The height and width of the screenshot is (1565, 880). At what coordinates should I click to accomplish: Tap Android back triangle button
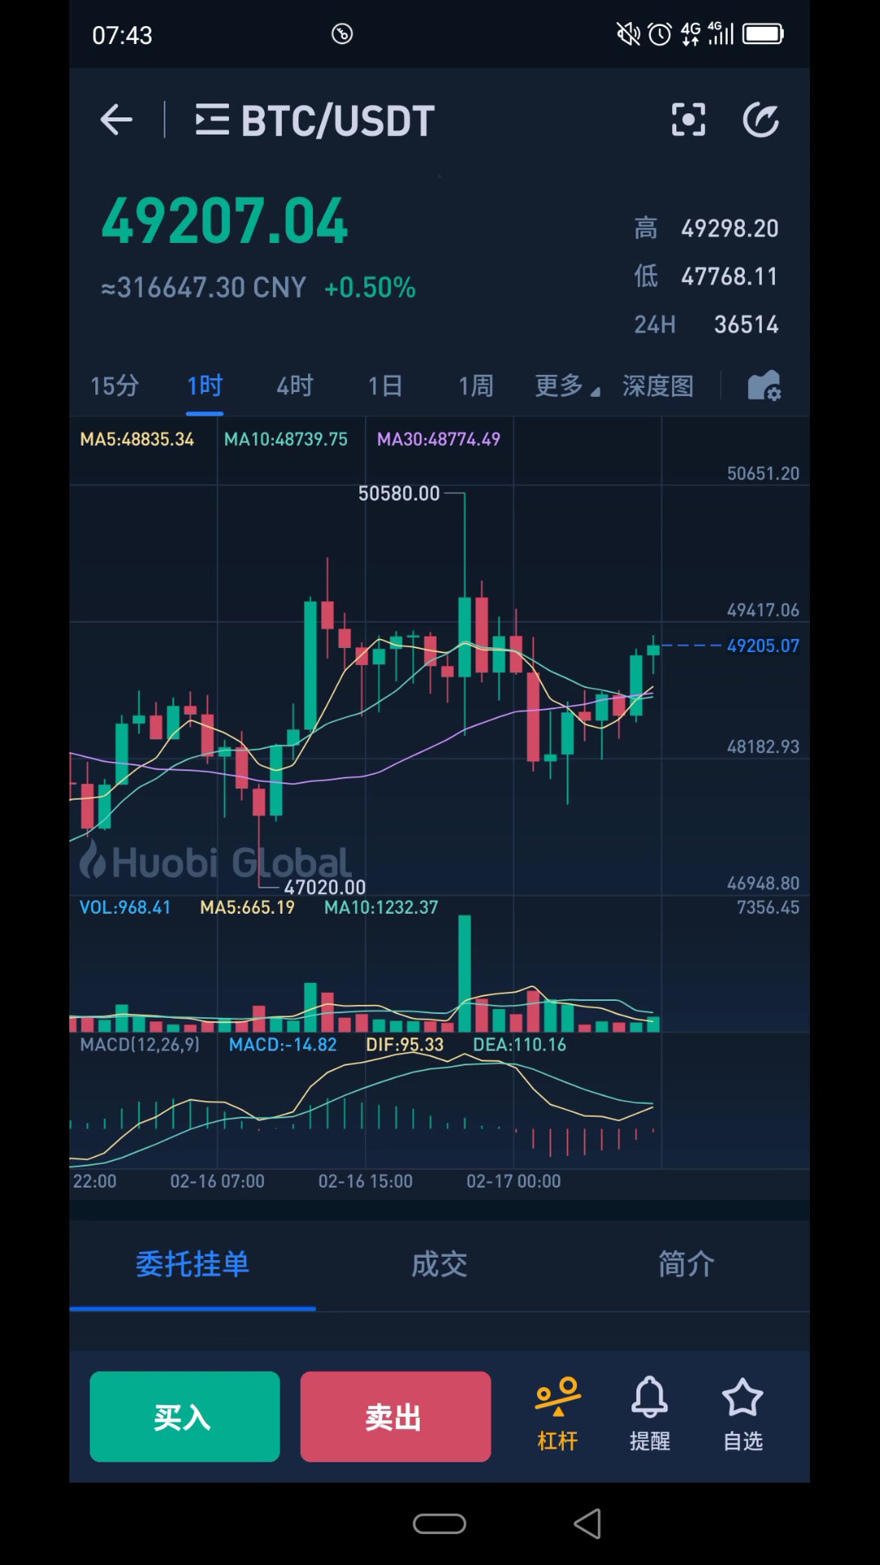pyautogui.click(x=587, y=1523)
